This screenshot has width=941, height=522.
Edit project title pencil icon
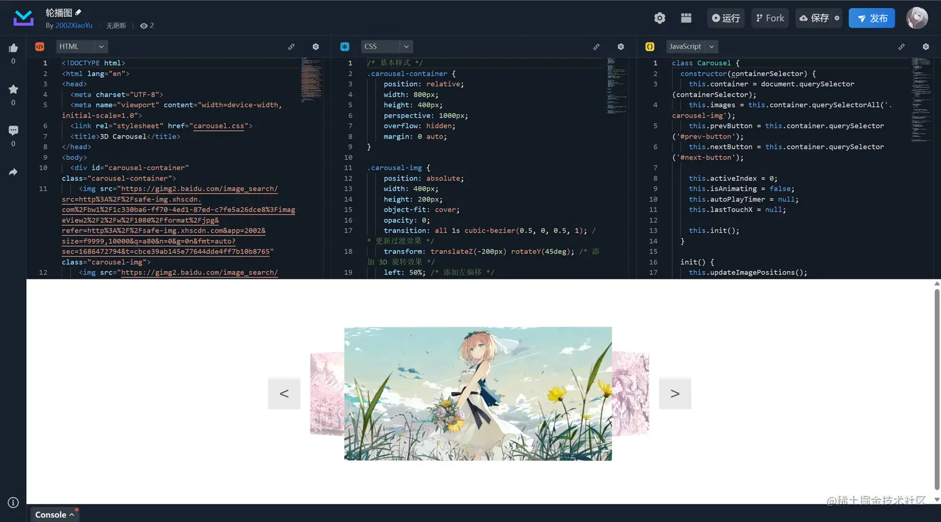78,12
